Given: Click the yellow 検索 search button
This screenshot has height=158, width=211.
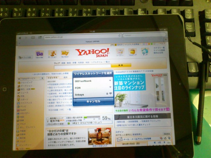Looking at the screenshot, I should (121, 65).
